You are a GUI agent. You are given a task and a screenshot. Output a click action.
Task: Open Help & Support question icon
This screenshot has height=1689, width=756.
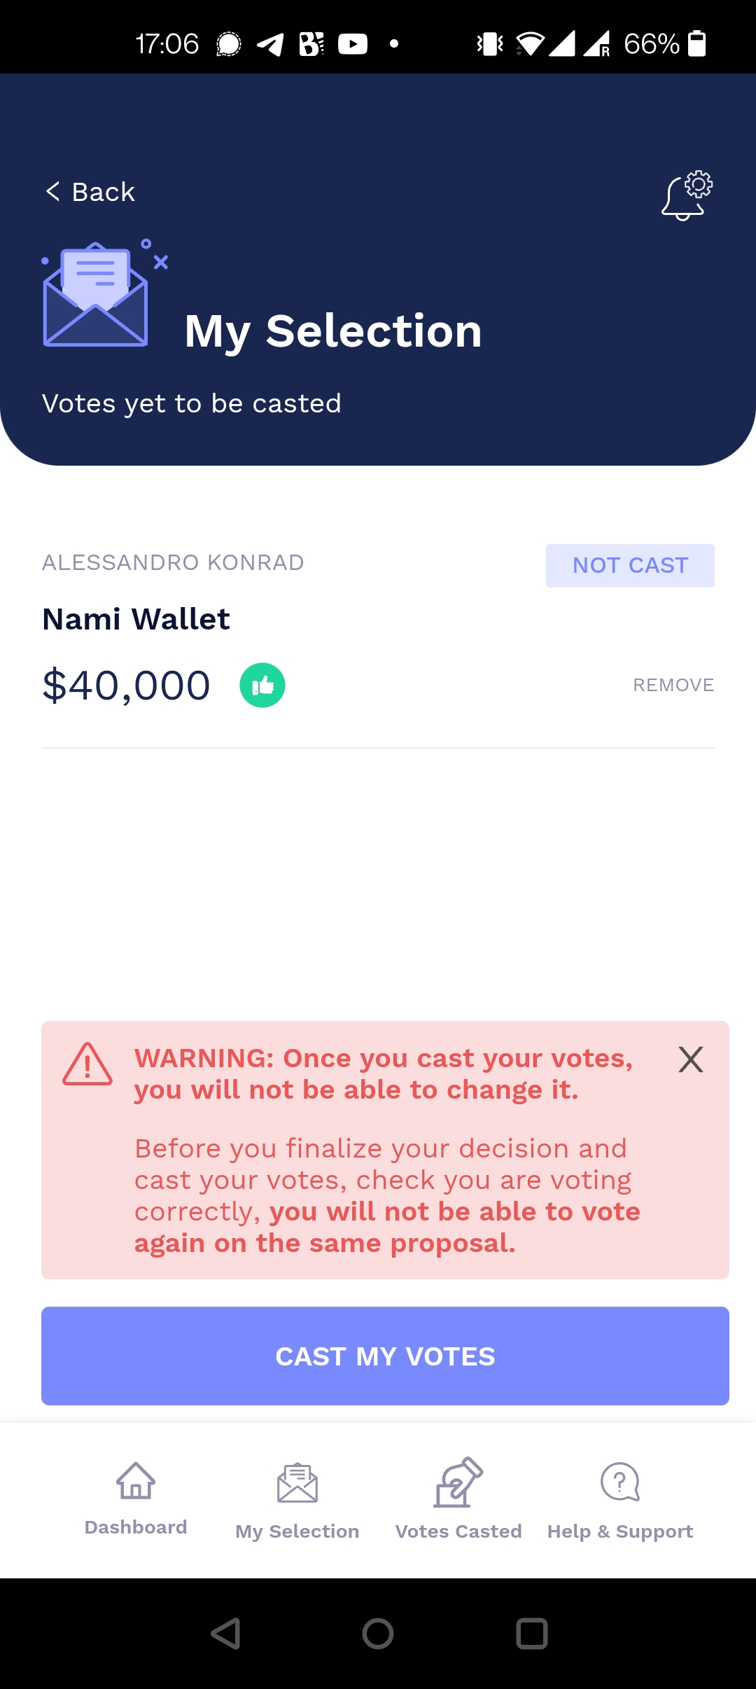point(620,1482)
